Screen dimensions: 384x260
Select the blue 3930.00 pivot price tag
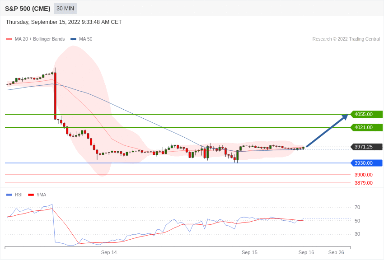pyautogui.click(x=366, y=163)
